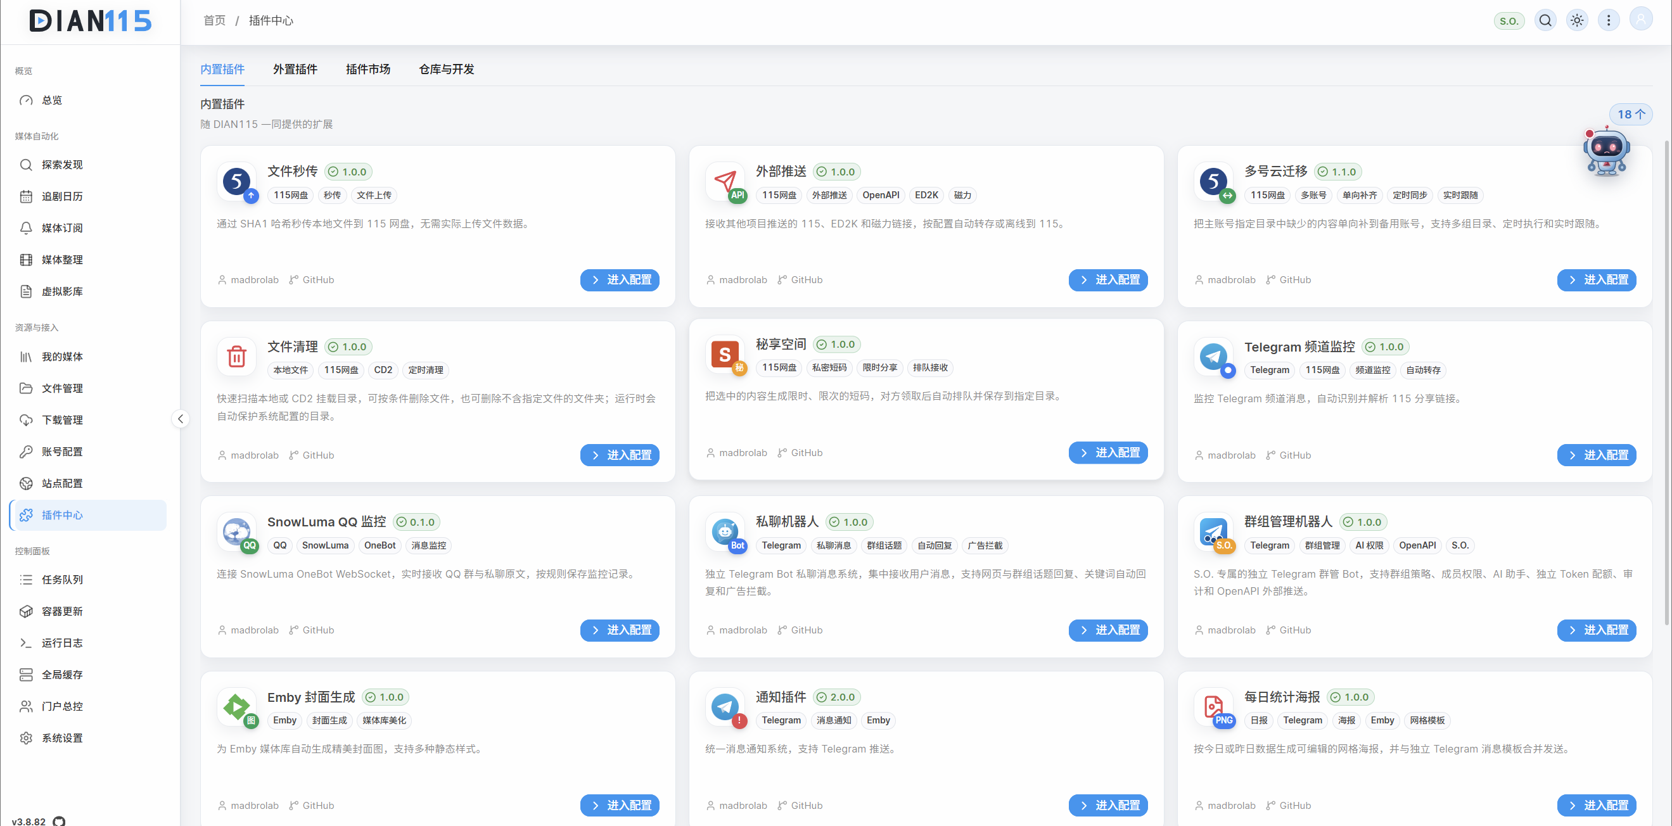Click the 插件中心 puzzle icon
1672x826 pixels.
26,515
